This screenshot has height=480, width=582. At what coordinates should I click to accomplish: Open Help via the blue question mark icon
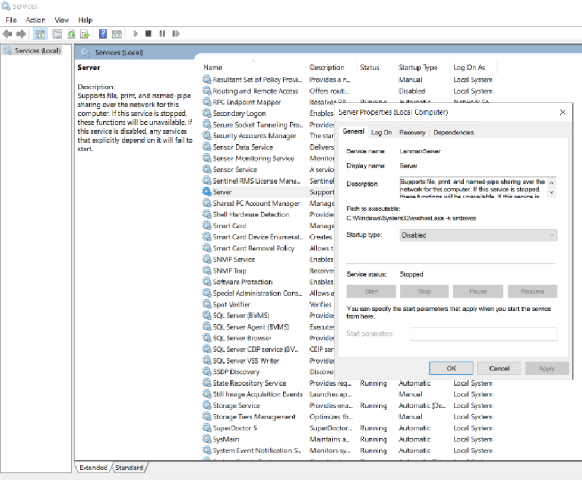pyautogui.click(x=103, y=34)
